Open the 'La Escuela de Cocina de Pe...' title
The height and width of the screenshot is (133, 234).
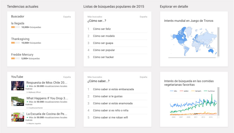tap(47, 114)
